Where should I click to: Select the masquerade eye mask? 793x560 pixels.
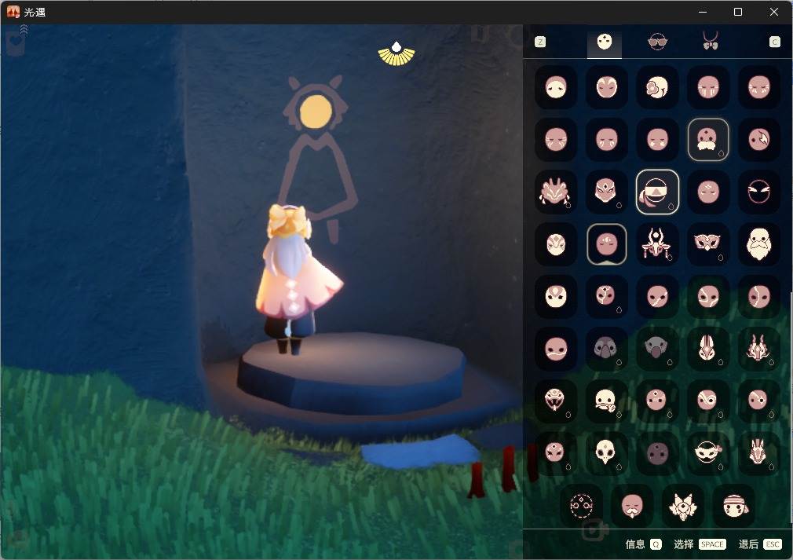tap(708, 244)
